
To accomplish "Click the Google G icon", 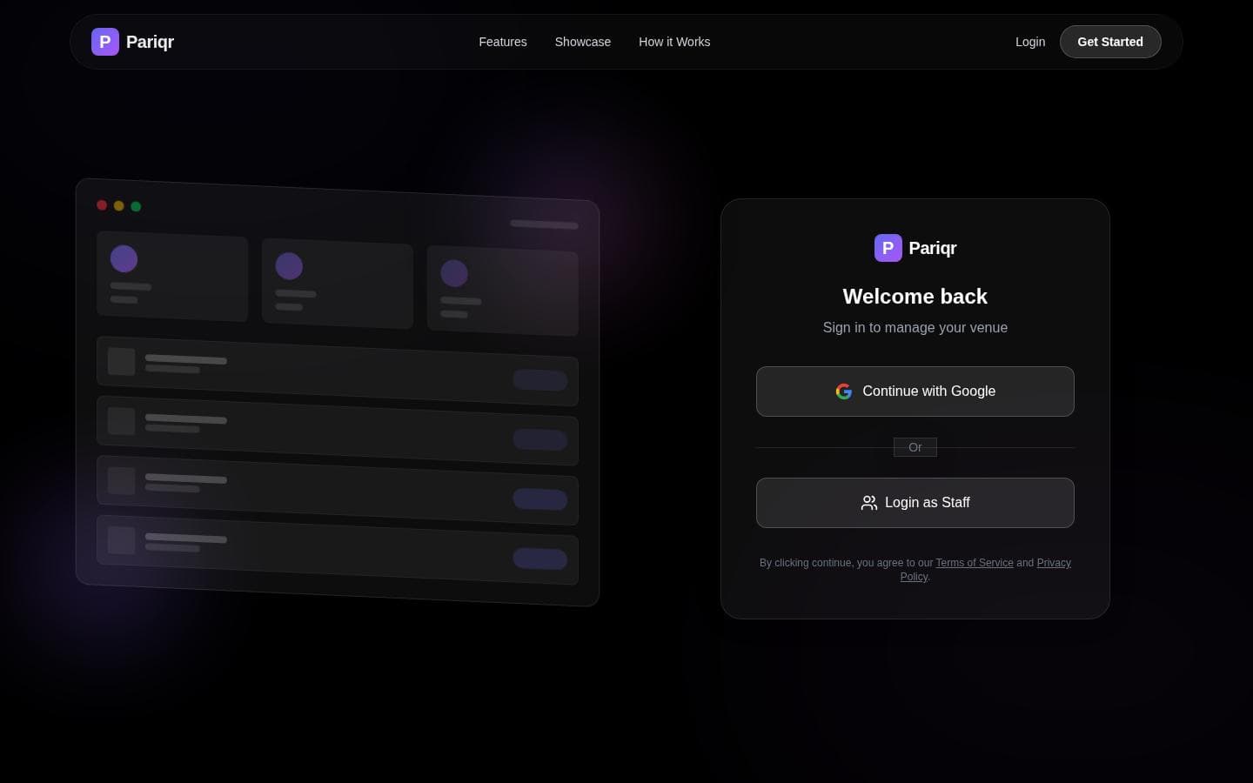I will pyautogui.click(x=844, y=391).
